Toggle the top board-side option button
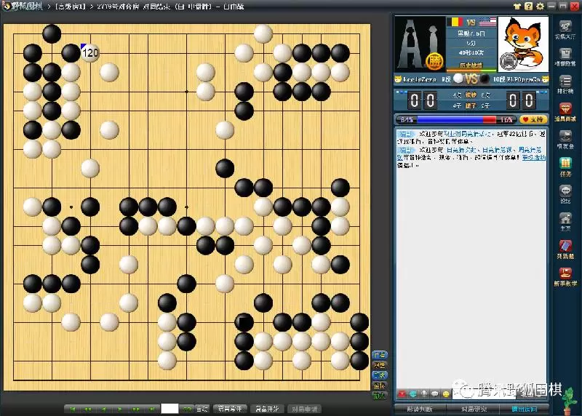 pyautogui.click(x=379, y=356)
